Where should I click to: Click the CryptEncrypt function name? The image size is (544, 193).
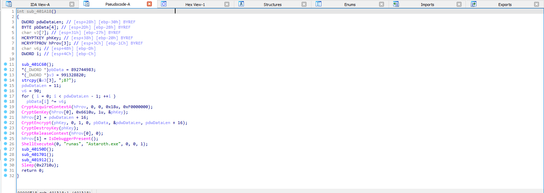(x=36, y=123)
